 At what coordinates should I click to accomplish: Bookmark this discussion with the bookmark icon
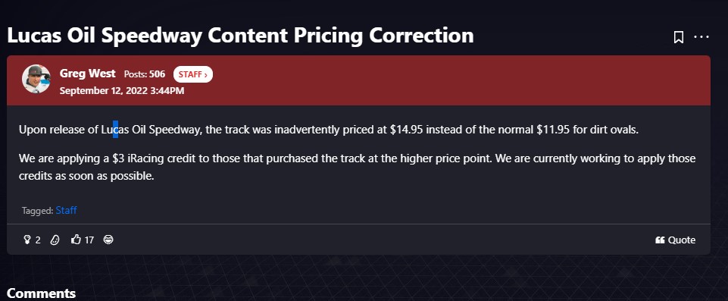click(678, 37)
